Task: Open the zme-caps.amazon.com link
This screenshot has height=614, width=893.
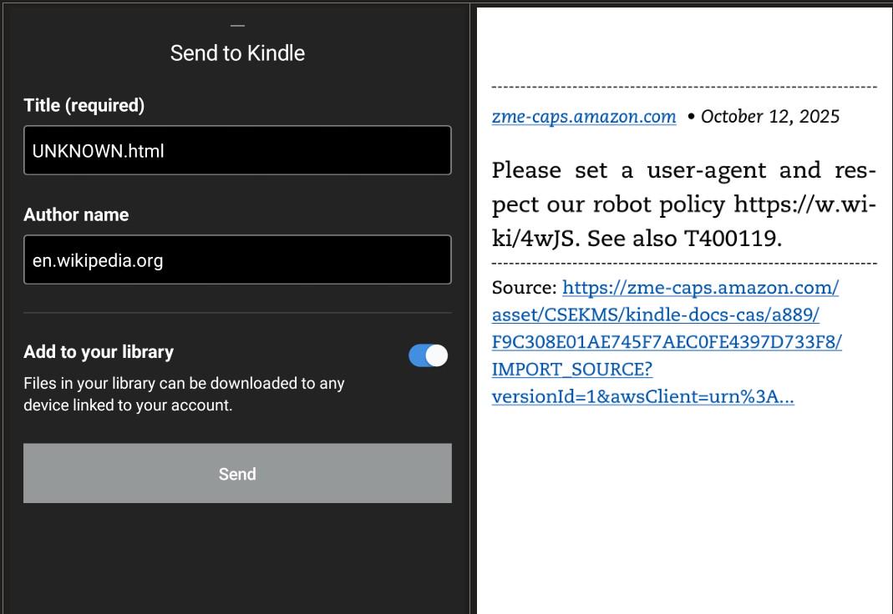Action: coord(584,117)
